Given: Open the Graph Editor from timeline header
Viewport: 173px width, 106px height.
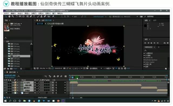Looking at the screenshot, I should point(65,76).
